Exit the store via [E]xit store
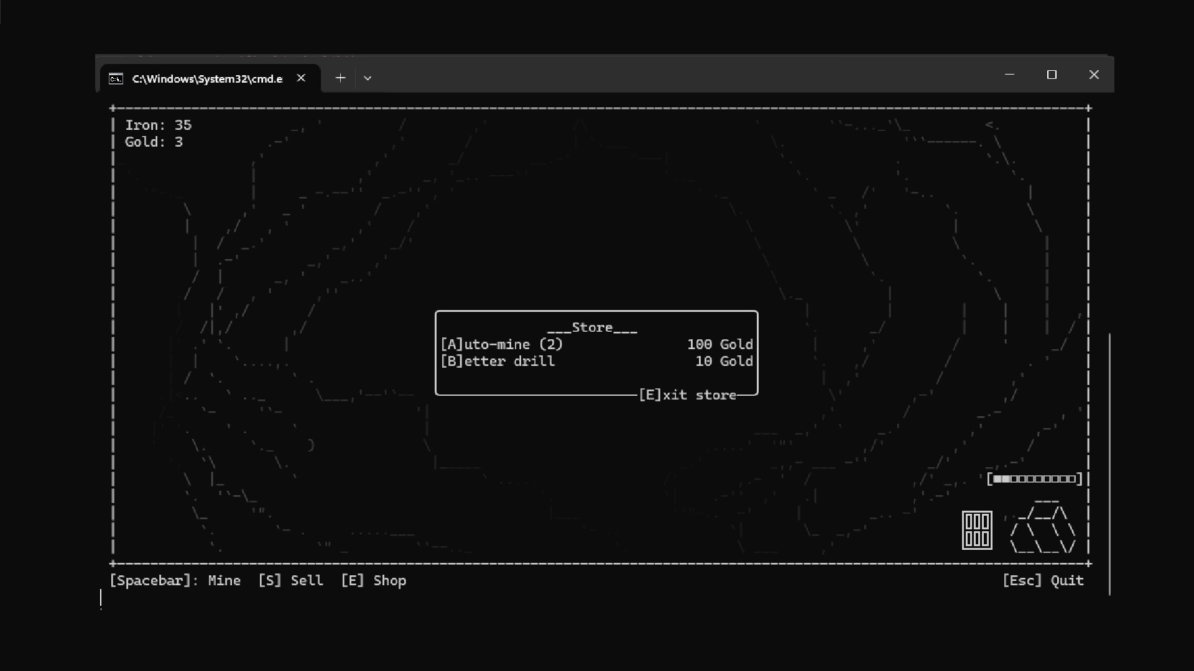 pos(688,395)
